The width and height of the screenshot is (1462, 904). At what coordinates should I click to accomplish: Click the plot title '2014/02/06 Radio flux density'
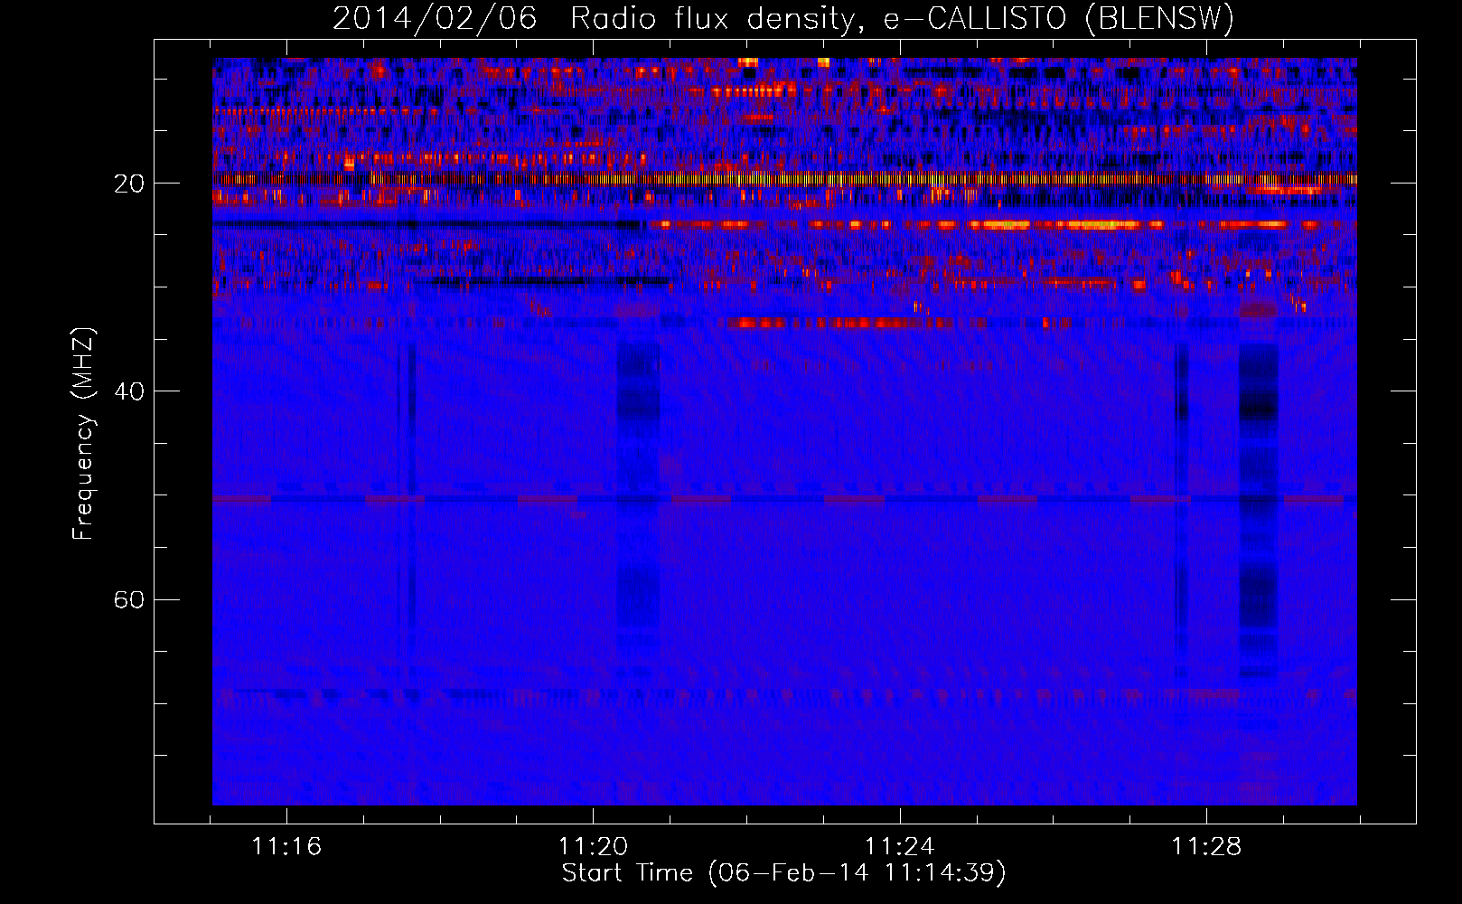tap(783, 18)
